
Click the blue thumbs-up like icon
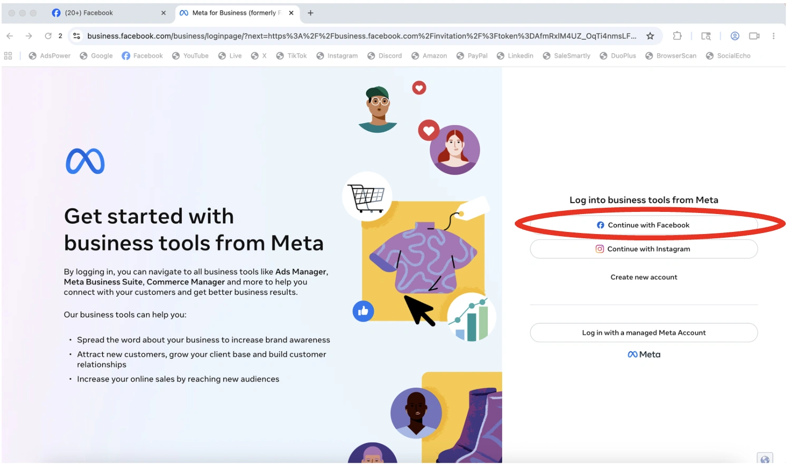(363, 311)
